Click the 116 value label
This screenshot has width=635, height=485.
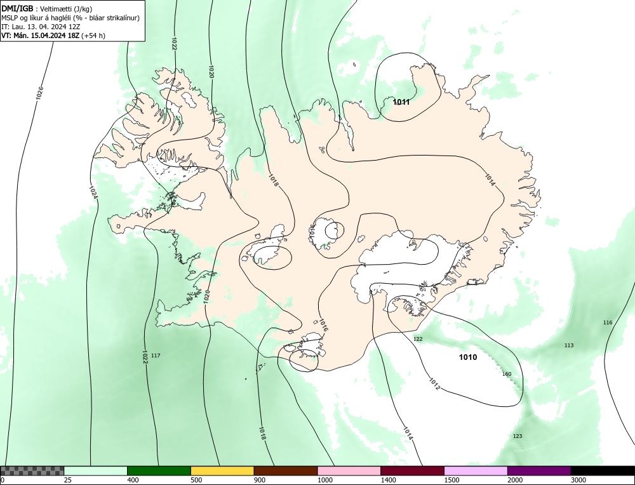click(608, 322)
